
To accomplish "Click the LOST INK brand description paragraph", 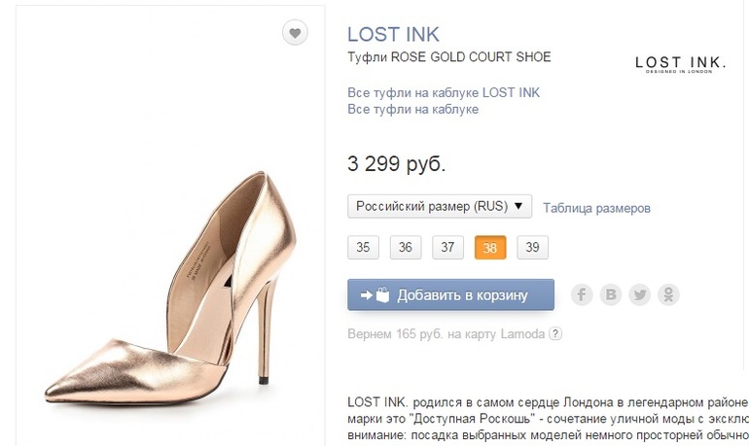I will [x=547, y=418].
